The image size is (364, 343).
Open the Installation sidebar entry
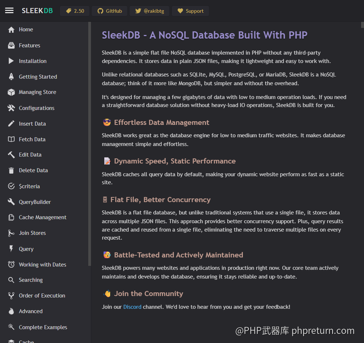33,61
